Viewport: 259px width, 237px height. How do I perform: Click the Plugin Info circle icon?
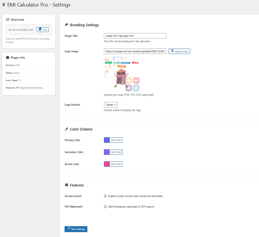coord(7,57)
